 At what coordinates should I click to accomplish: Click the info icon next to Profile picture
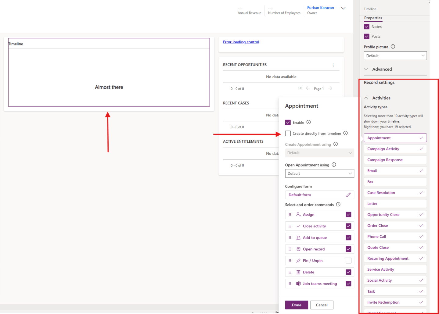pos(393,47)
